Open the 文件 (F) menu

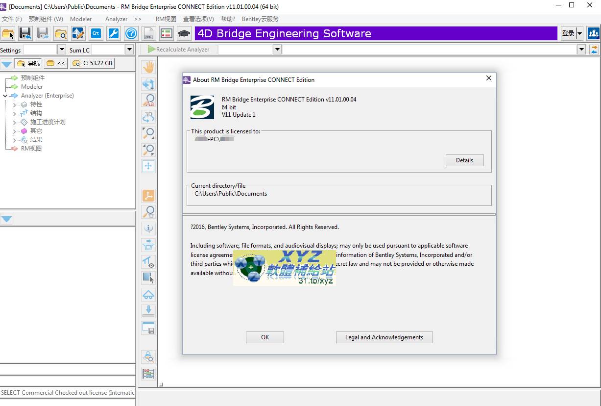coord(12,19)
